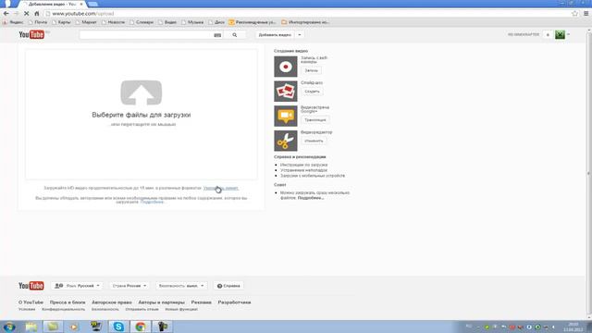Open the Пресса и блоги footer link

point(68,302)
